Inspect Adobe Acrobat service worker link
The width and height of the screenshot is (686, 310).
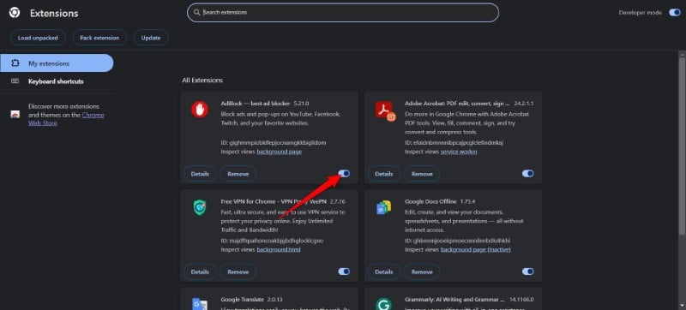coord(459,152)
